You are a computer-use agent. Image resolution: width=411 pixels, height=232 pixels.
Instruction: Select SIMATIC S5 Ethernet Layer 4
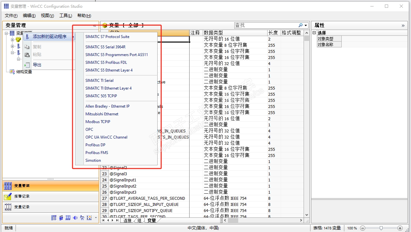[x=116, y=70]
